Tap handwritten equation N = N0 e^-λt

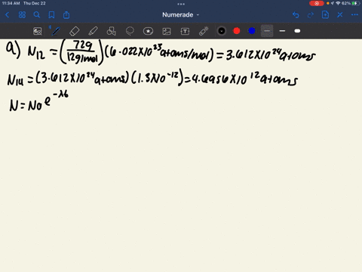pyautogui.click(x=38, y=101)
